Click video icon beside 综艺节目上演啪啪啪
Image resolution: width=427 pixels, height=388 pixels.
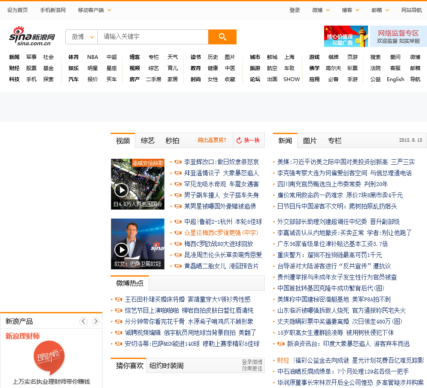point(118,311)
